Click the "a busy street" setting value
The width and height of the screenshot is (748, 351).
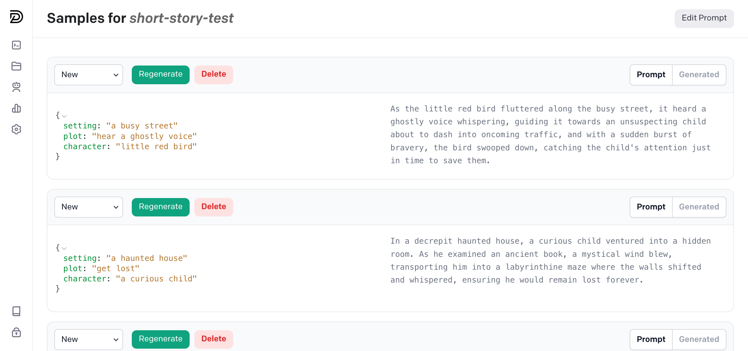coord(142,126)
